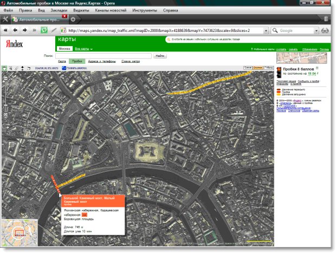Click the mini street map thumbnail banner
This screenshot has width=336, height=253.
point(302,58)
